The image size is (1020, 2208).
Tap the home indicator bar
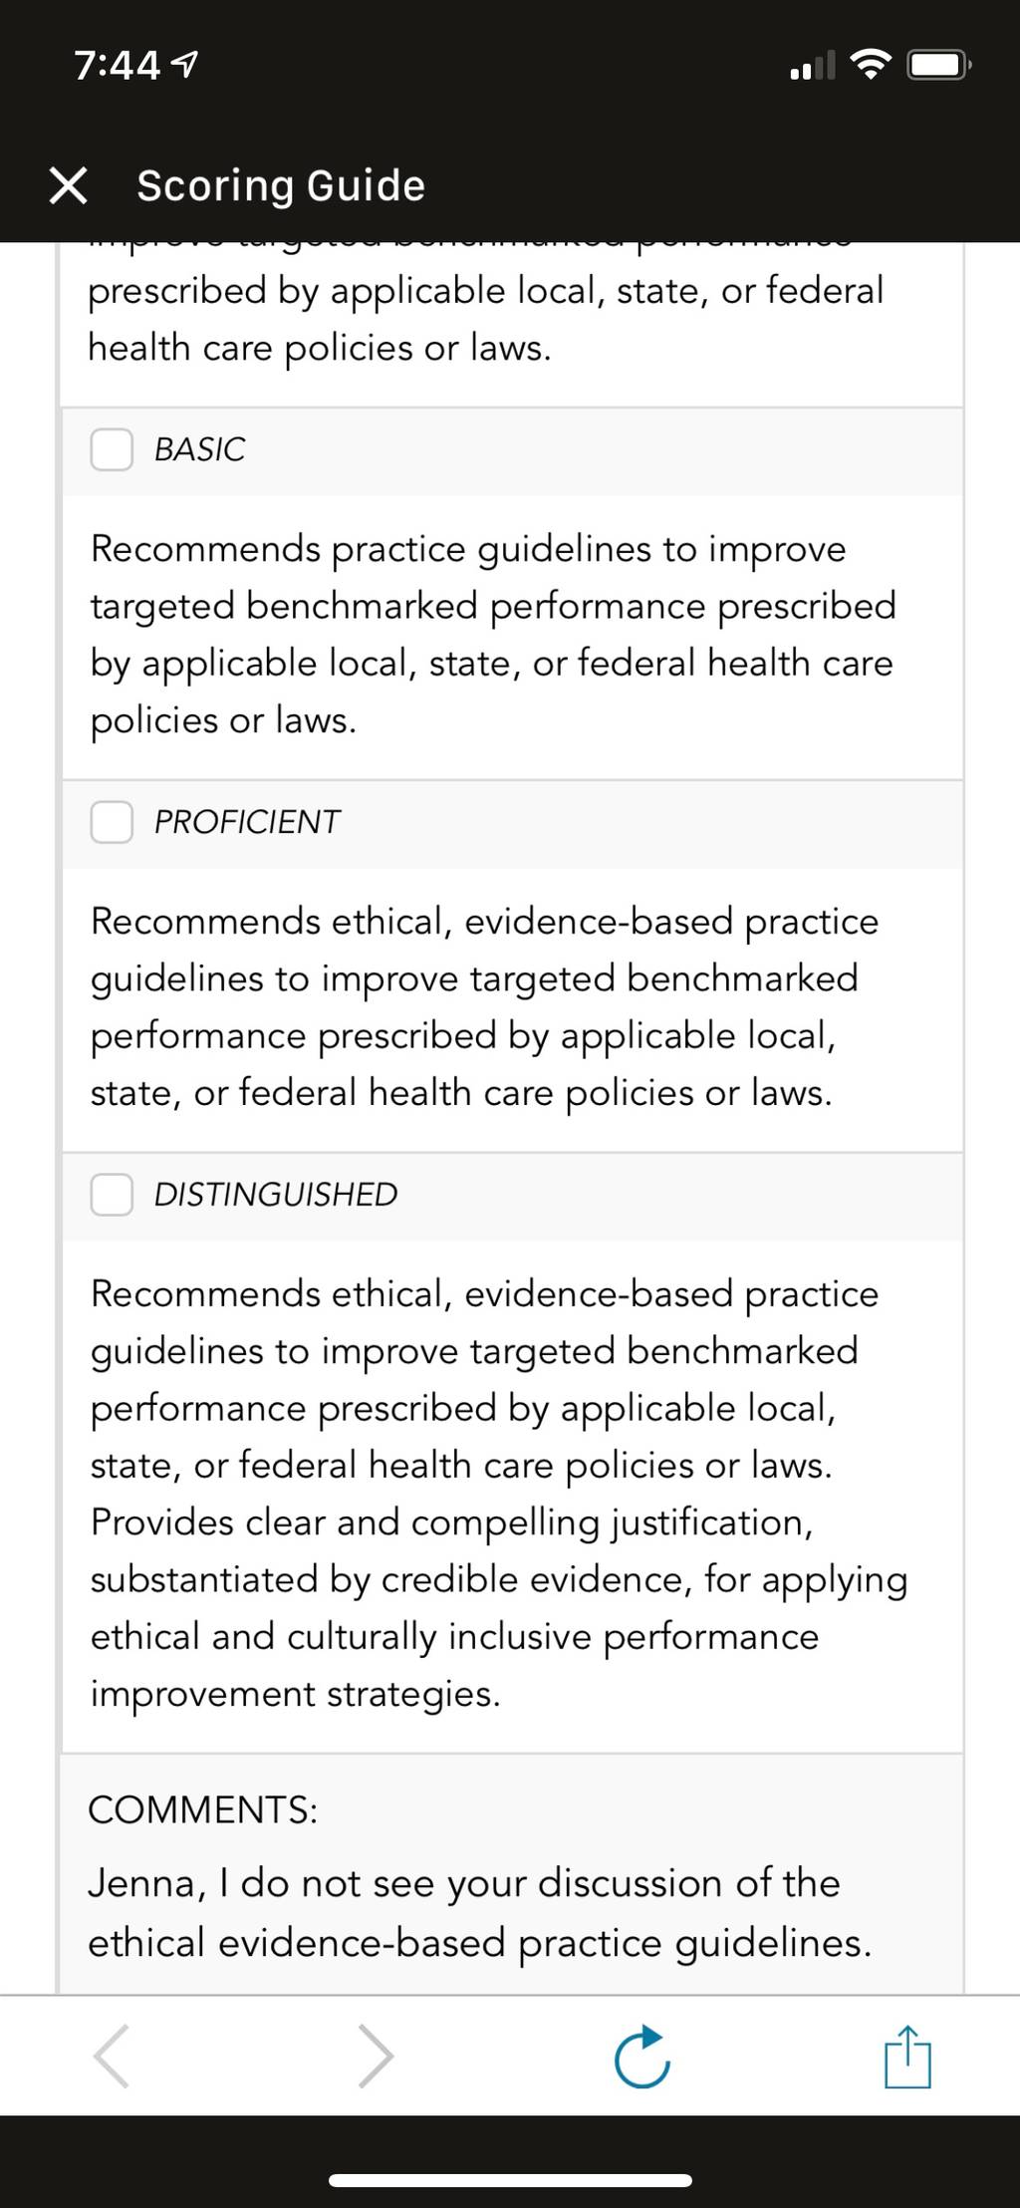510,2181
